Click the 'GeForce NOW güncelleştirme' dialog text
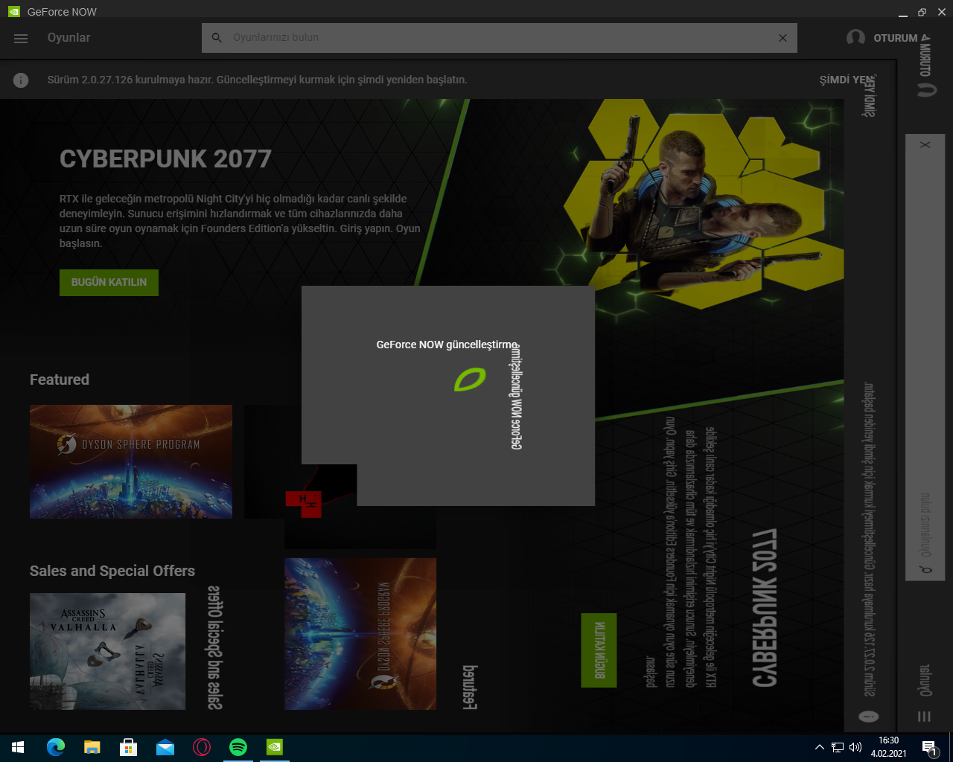Screen dimensions: 953x762 coord(447,345)
